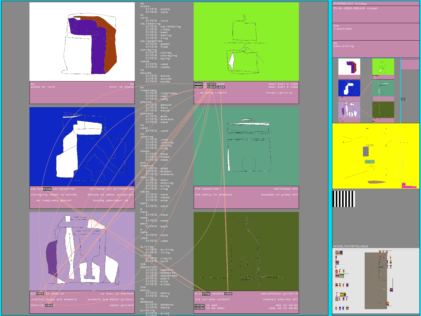
Task: Click the magenta bar in the yellow panel
Action: tap(409, 187)
